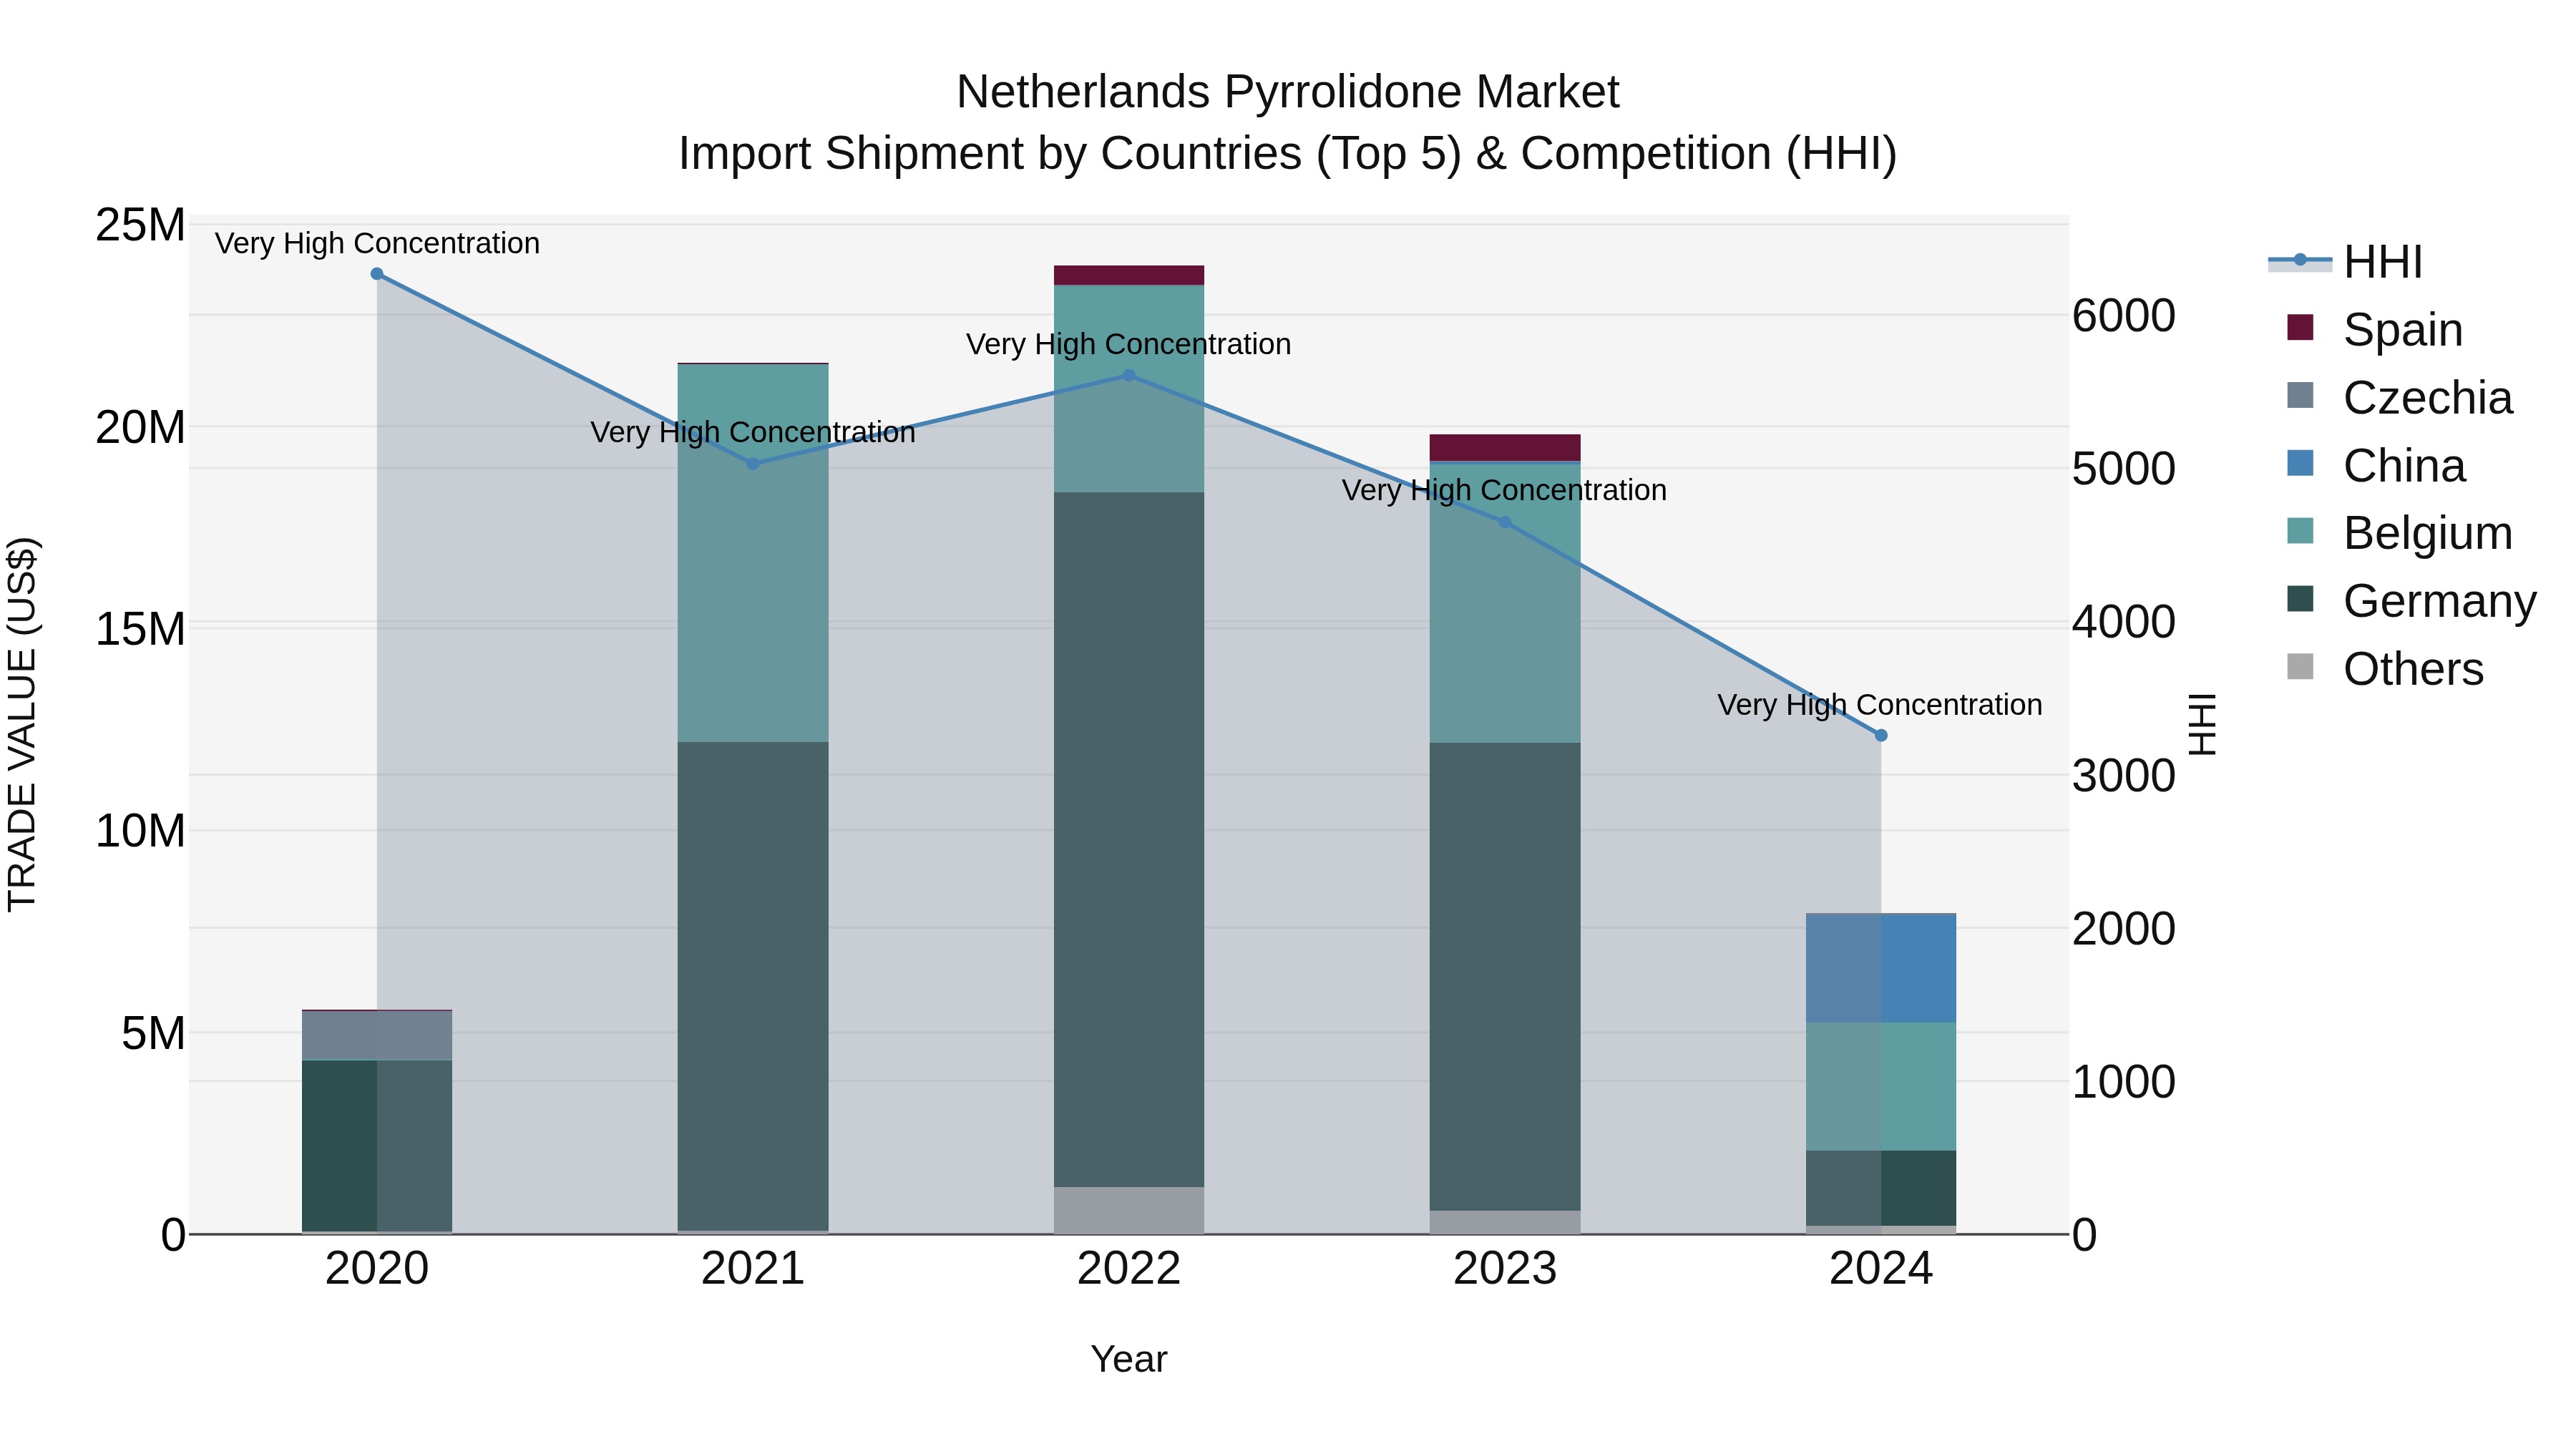Image resolution: width=2576 pixels, height=1449 pixels.
Task: Toggle the Czechia legend entry
Action: [2400, 397]
